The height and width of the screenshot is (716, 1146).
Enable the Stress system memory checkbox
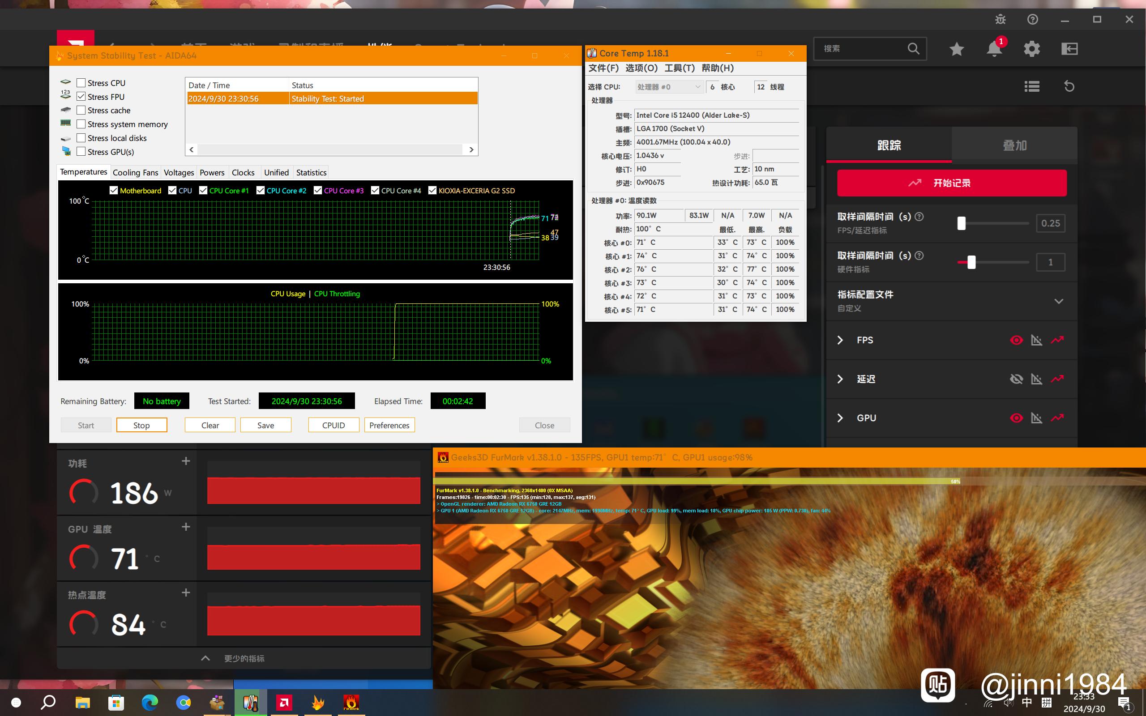pos(81,124)
